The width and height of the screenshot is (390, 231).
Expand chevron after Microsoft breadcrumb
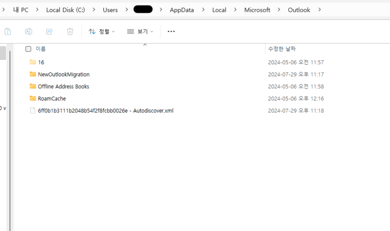[279, 10]
